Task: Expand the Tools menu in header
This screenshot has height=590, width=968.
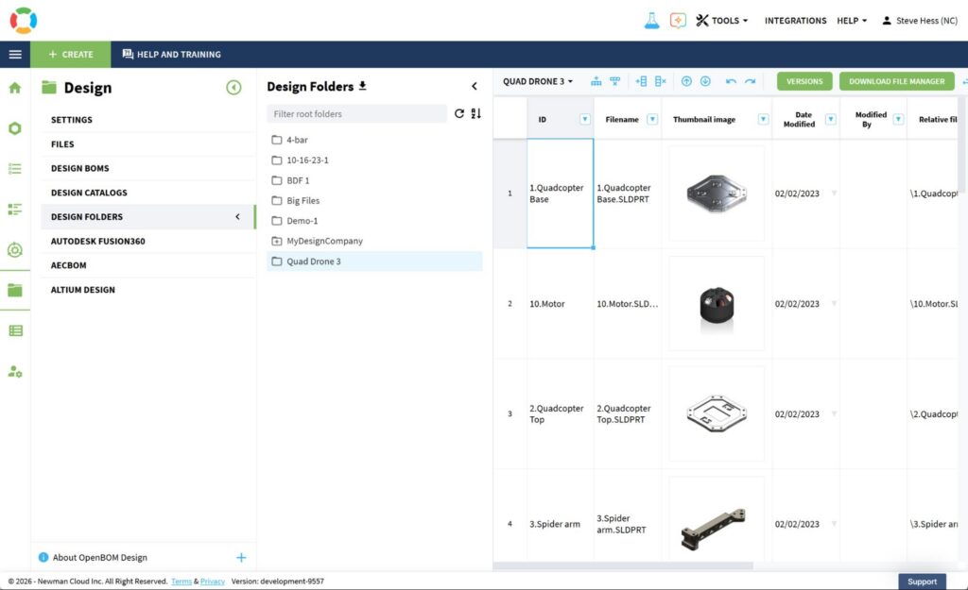Action: click(x=722, y=20)
